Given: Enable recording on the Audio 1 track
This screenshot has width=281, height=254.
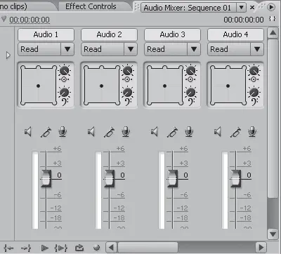Looking at the screenshot, I should point(63,132).
